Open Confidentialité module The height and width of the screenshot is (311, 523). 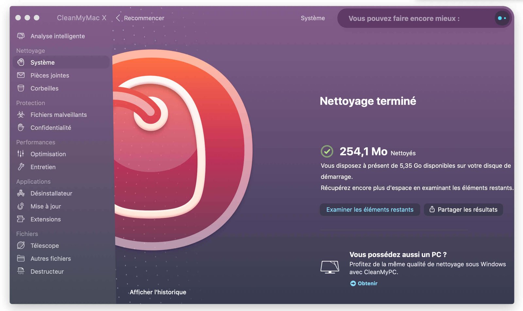tap(61, 128)
